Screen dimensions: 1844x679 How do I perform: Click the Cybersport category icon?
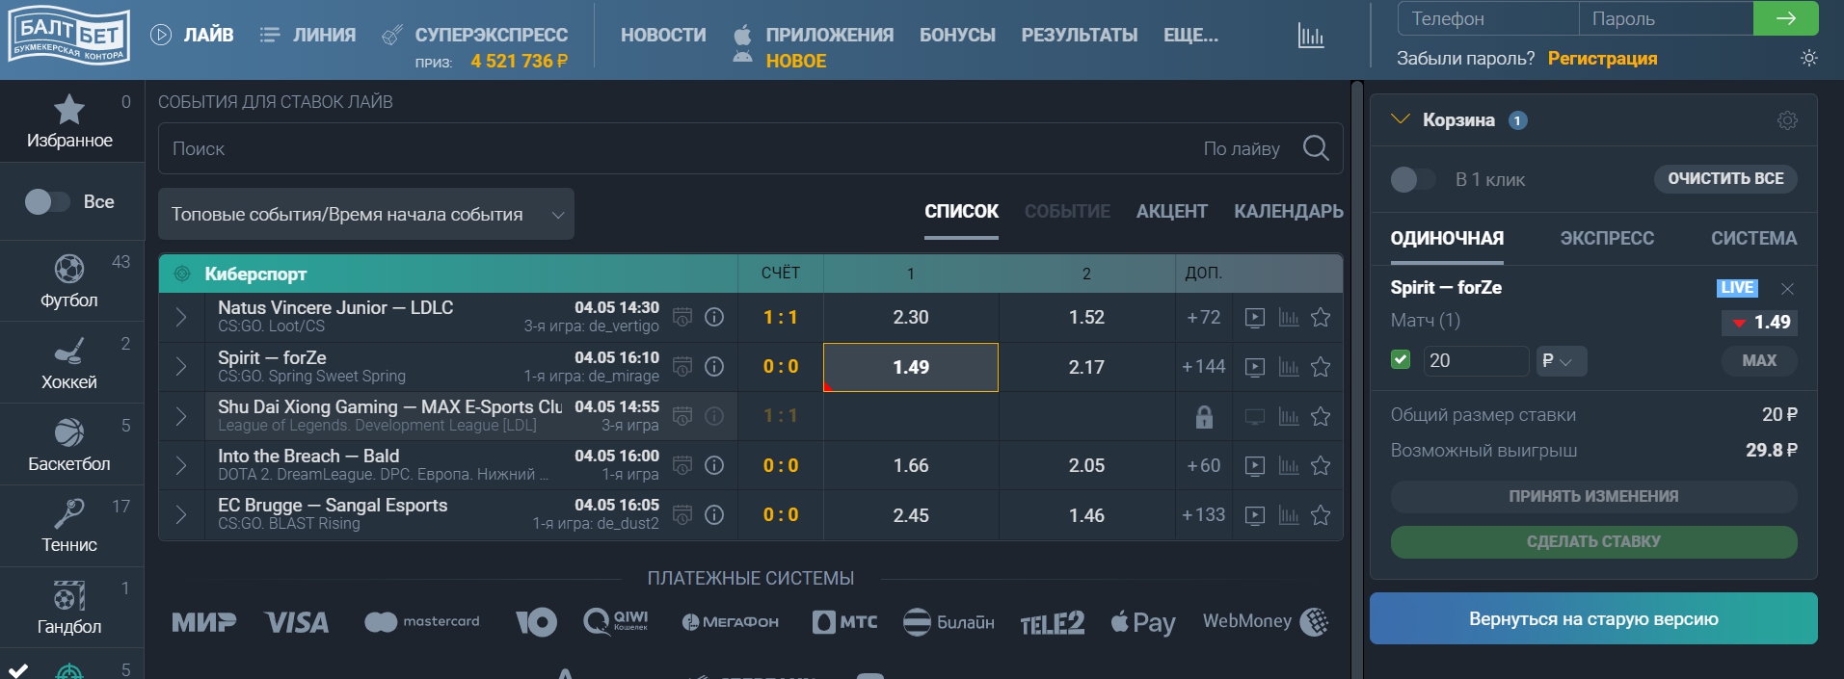pyautogui.click(x=182, y=274)
